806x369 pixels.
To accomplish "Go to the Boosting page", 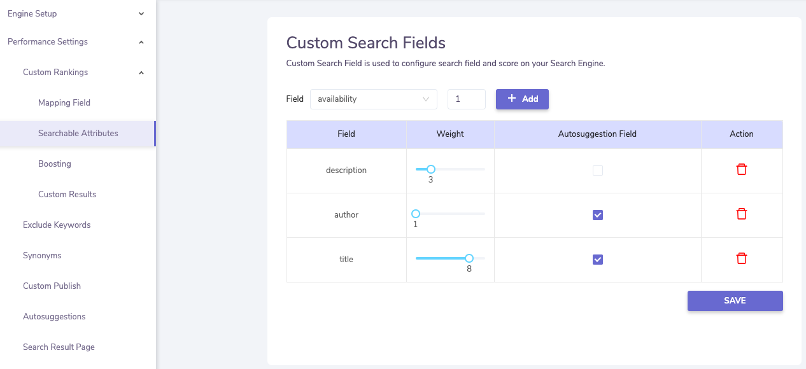I will click(x=55, y=164).
